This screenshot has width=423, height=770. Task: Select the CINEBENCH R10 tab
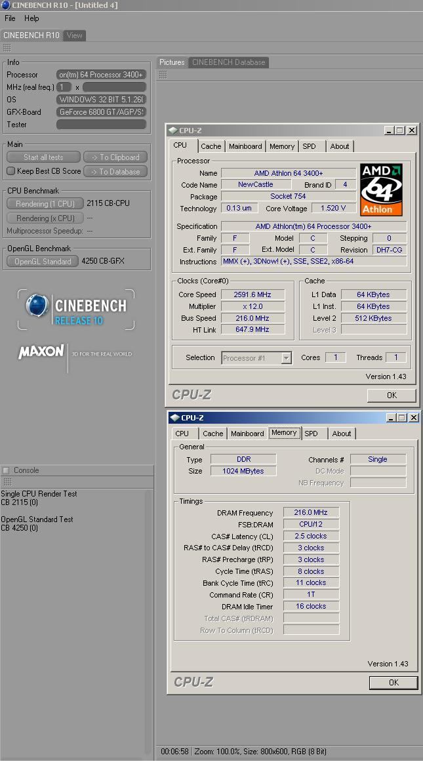(31, 35)
